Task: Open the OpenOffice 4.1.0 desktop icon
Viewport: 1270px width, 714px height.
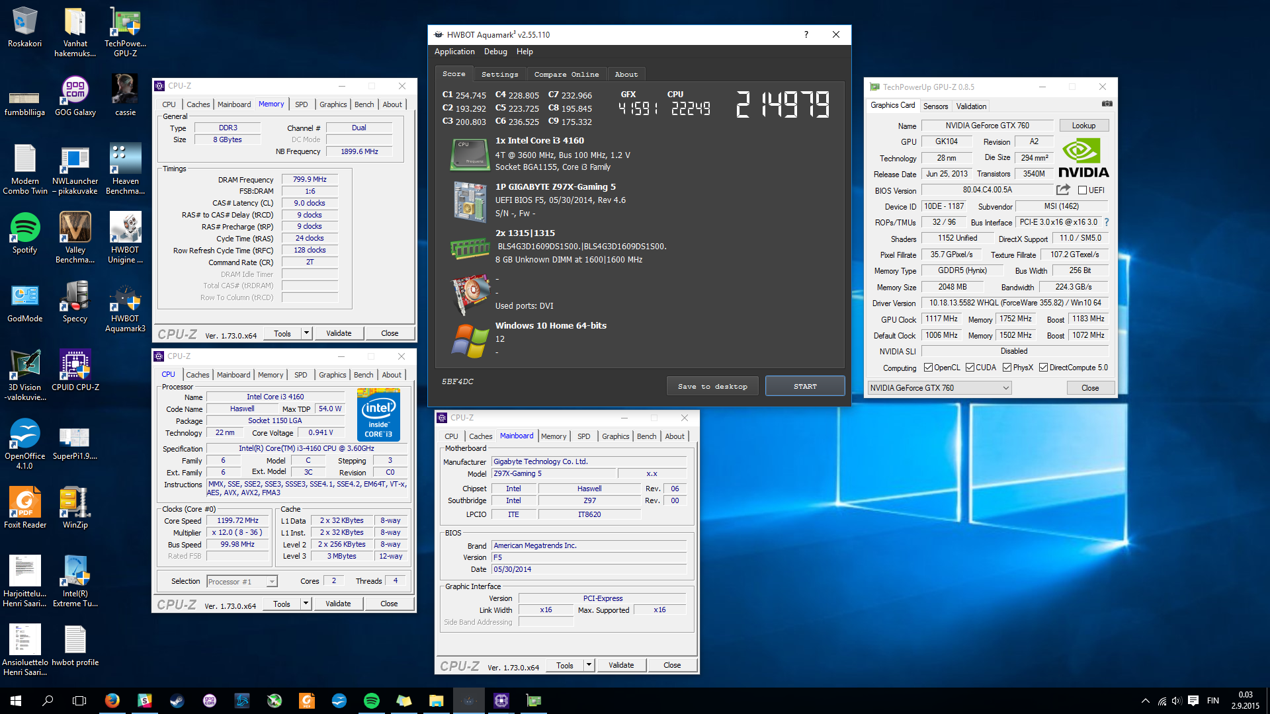Action: coord(24,444)
